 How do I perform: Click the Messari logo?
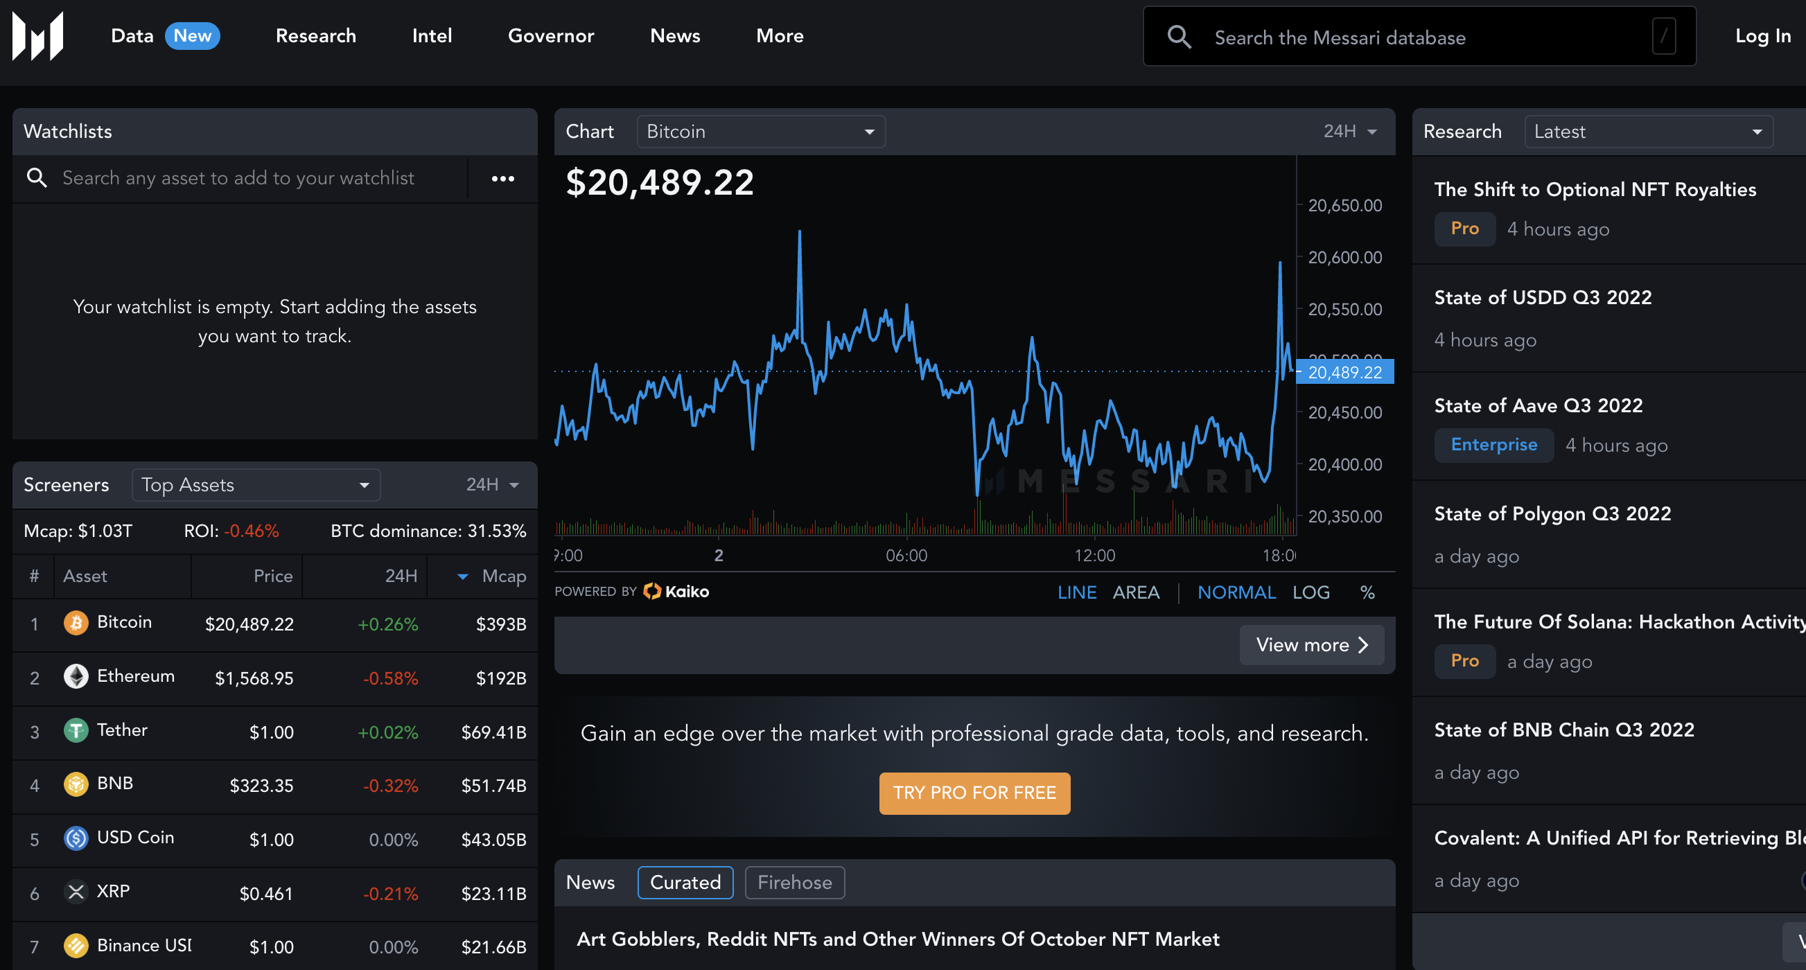(x=37, y=35)
